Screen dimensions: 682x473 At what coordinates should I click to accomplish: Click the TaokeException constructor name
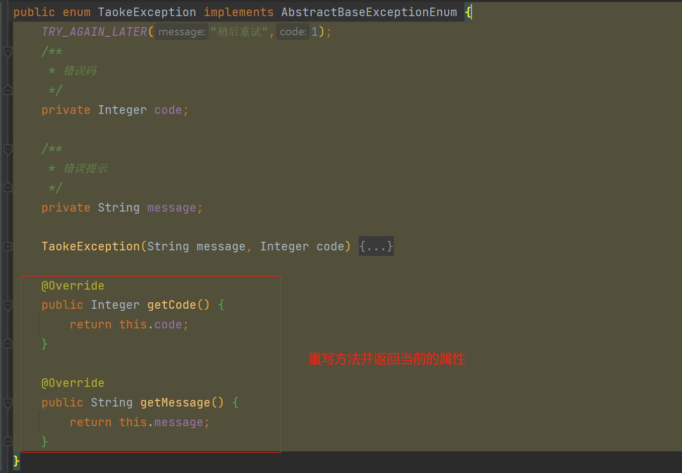tap(91, 246)
